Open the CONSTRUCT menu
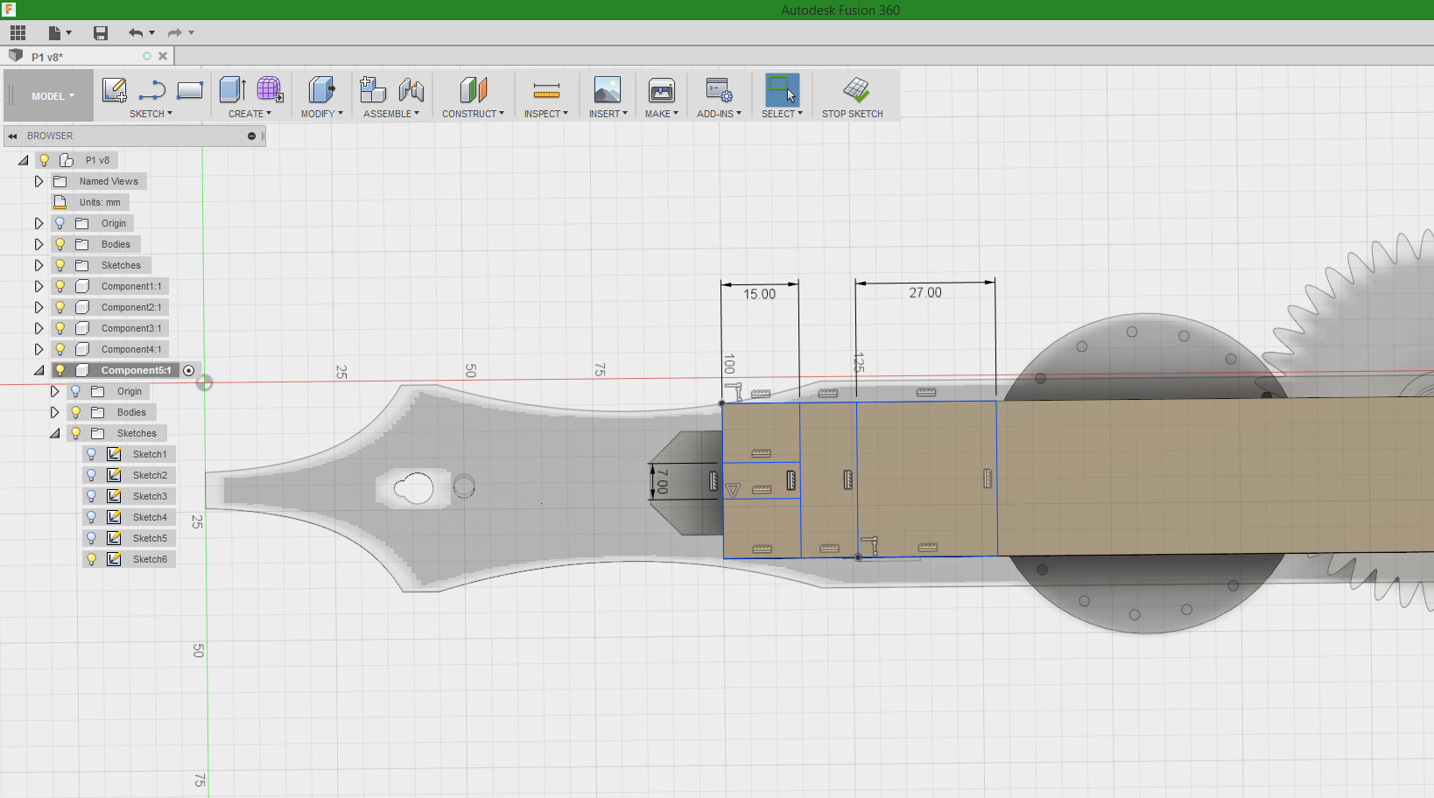Screen dimensions: 1434x798 coord(473,114)
